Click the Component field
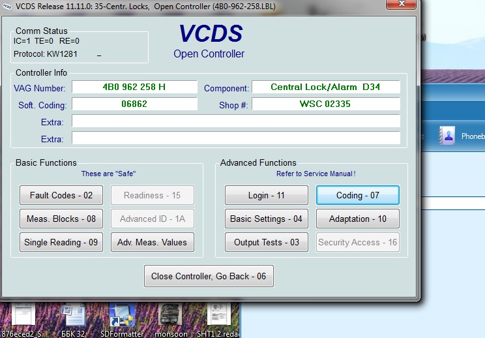Viewport: 485px width, 338px height. 326,87
